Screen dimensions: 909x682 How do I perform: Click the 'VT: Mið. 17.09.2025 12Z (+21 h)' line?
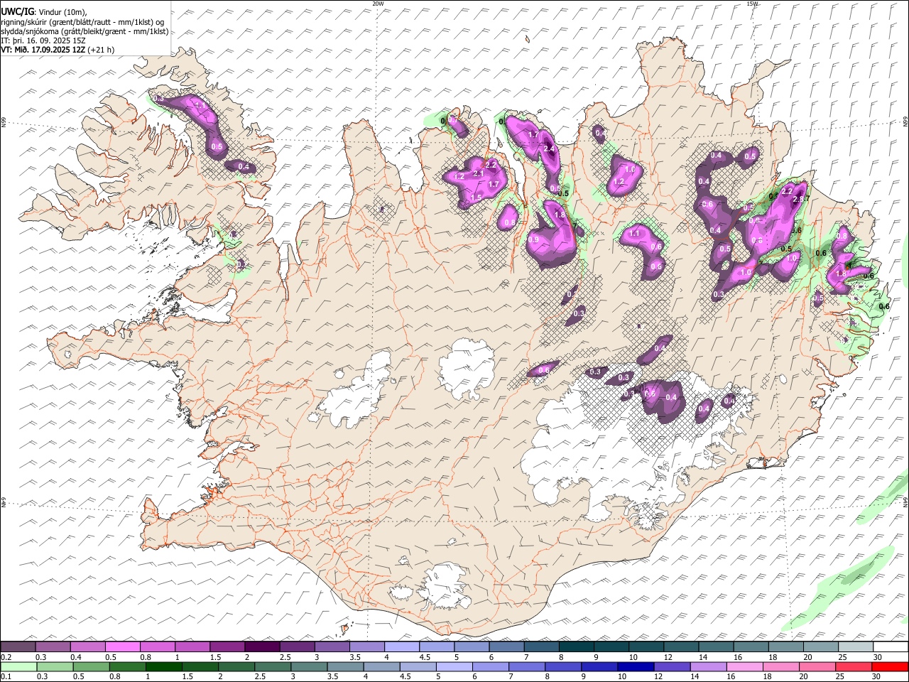pos(58,50)
